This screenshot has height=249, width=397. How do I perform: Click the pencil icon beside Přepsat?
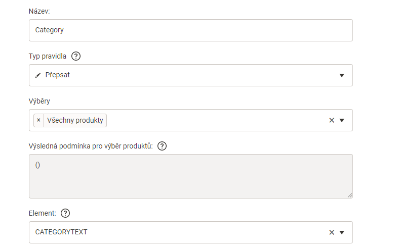38,75
